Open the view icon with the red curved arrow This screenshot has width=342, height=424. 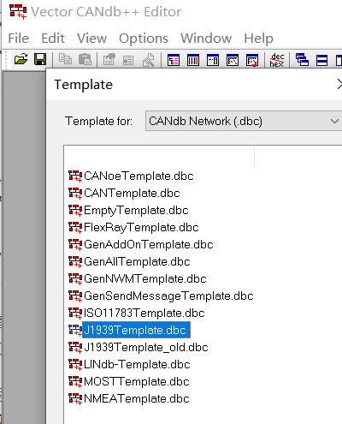[252, 60]
